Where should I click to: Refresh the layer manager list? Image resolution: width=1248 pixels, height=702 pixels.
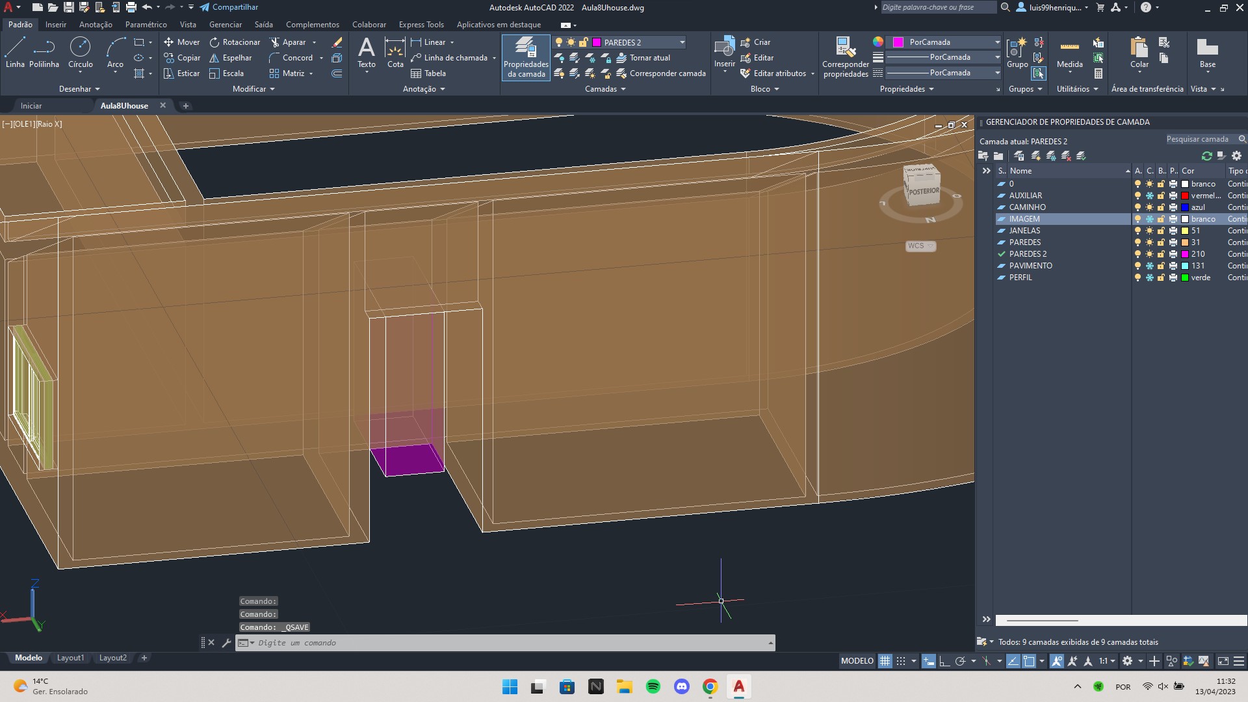pos(1206,156)
